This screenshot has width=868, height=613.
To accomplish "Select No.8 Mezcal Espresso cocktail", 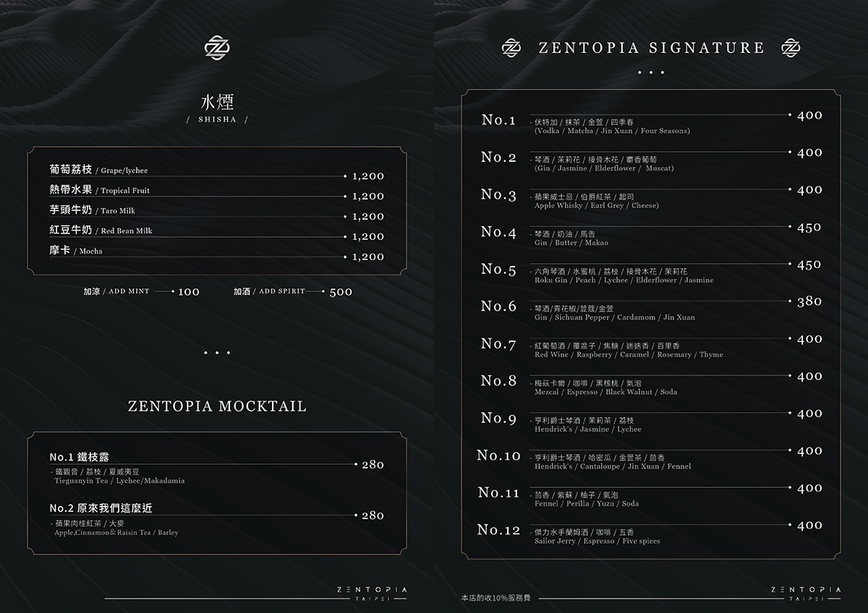I will coord(652,384).
